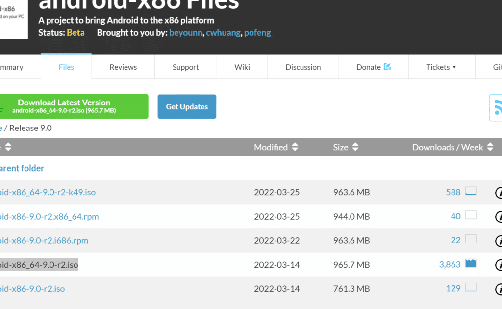Viewport: 502px width, 309px height.
Task: Sort files by Size column arrows
Action: click(355, 147)
